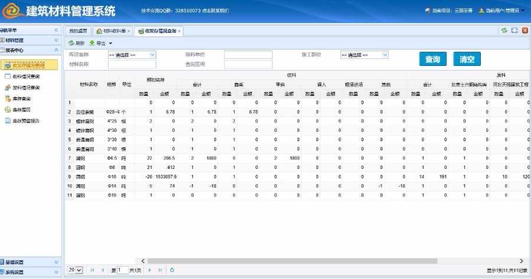
Task: Click the page number input box
Action: click(x=123, y=270)
